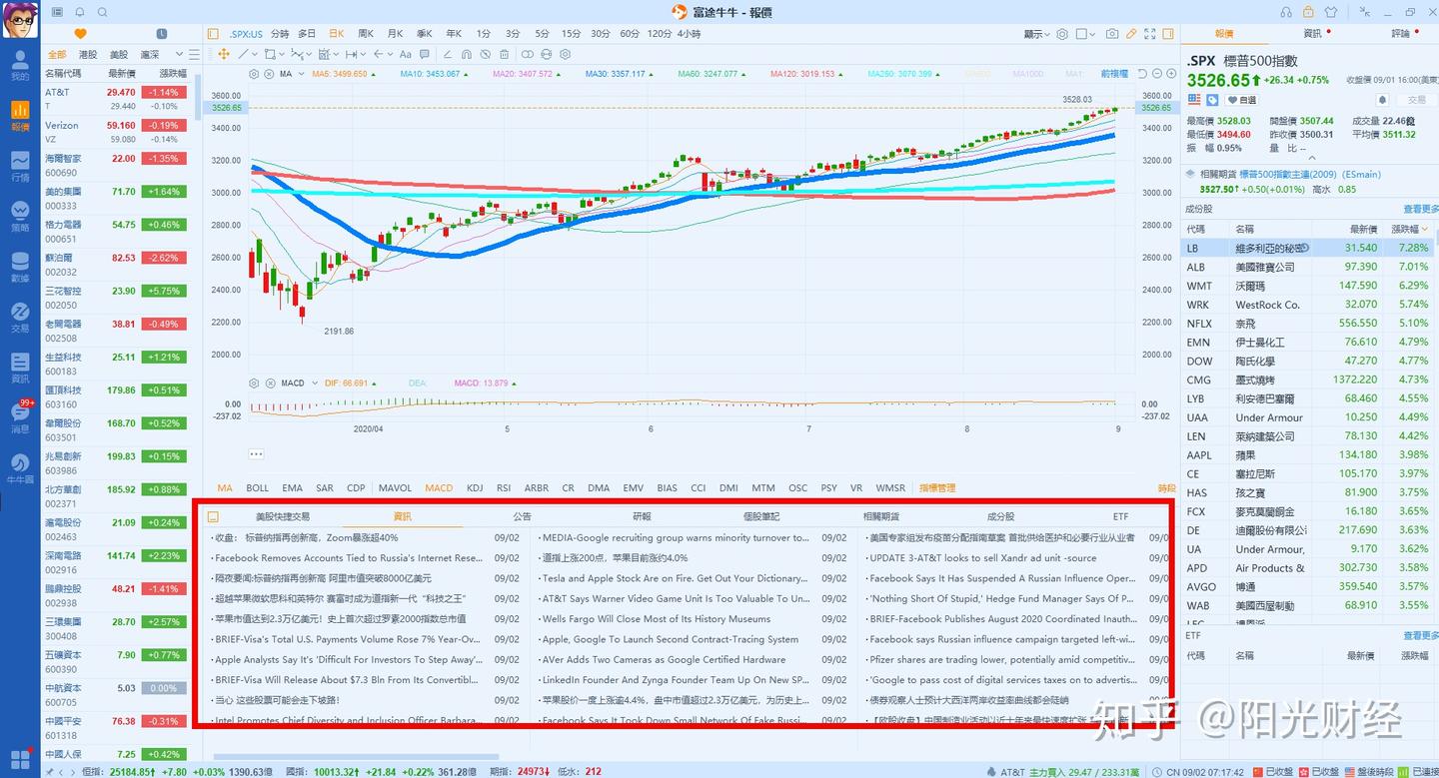Switch to 周K weekly chart tab
Viewport: 1439px width, 778px height.
tap(366, 33)
